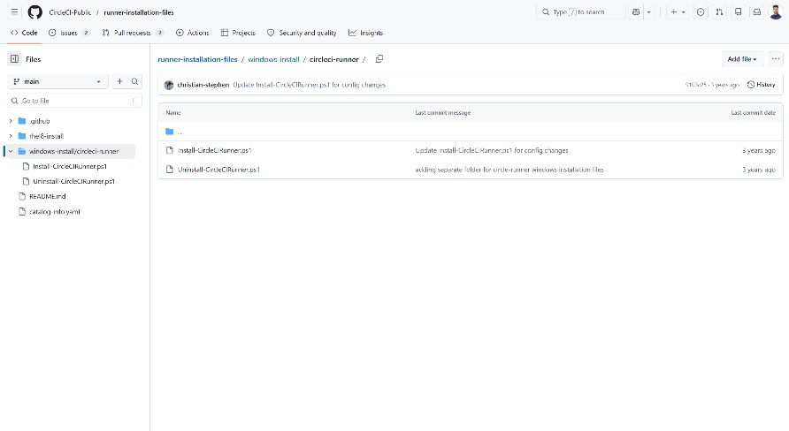Open catalog-info.yaml in file tree
This screenshot has width=789, height=431.
point(54,211)
